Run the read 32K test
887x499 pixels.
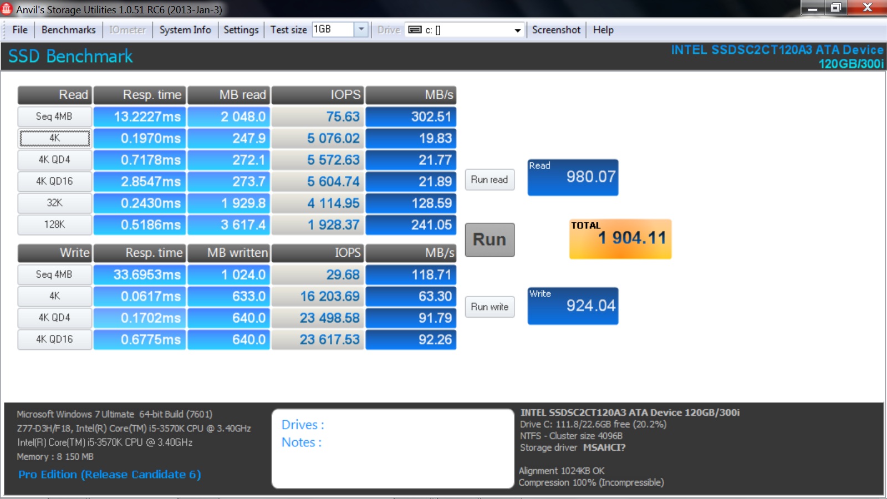coord(54,203)
